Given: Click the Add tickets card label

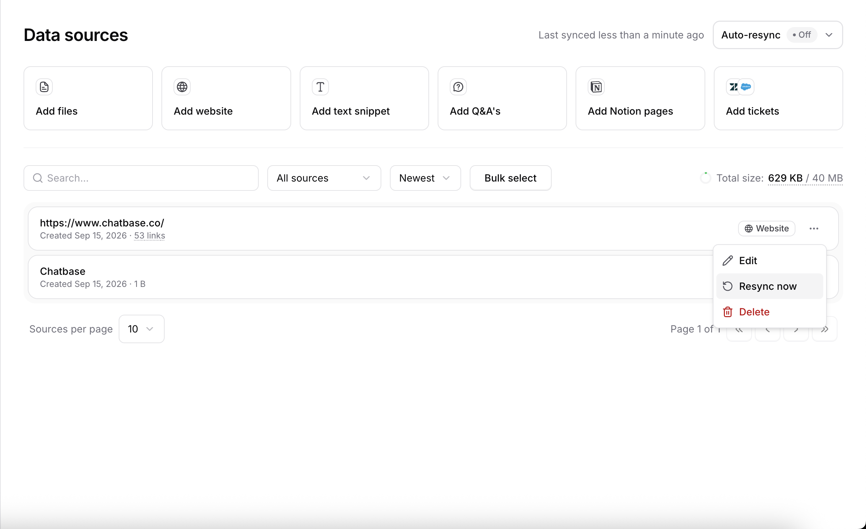Looking at the screenshot, I should click(x=753, y=111).
